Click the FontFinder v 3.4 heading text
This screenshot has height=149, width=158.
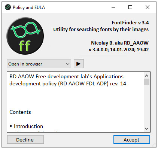(130, 23)
